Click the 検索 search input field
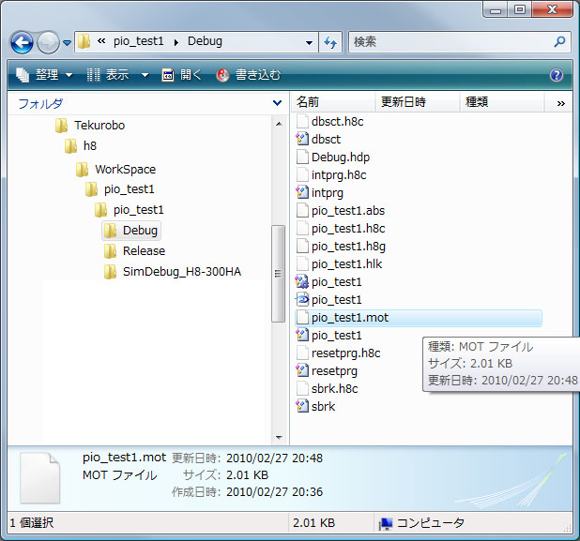This screenshot has width=580, height=541. (x=450, y=42)
